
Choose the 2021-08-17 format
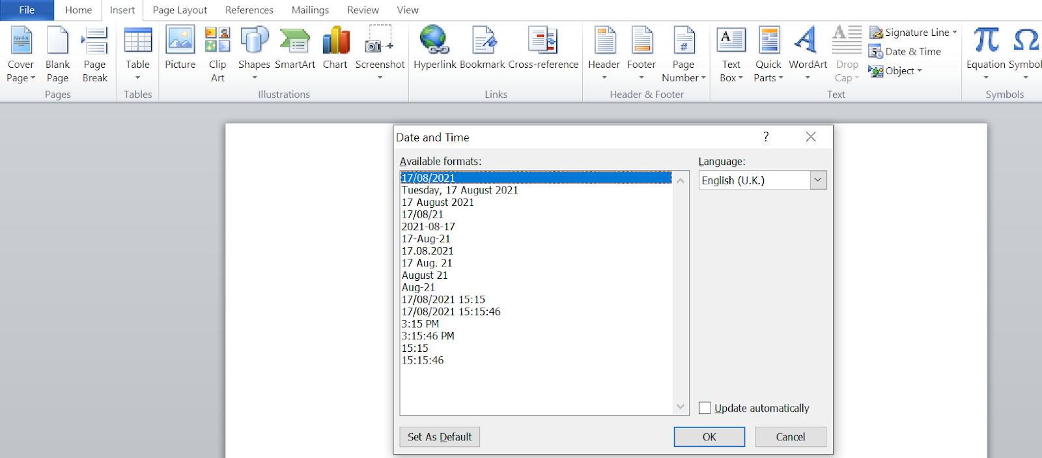(x=536, y=227)
